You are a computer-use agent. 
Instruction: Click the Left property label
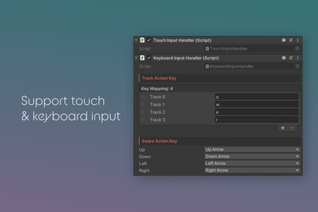(143, 163)
